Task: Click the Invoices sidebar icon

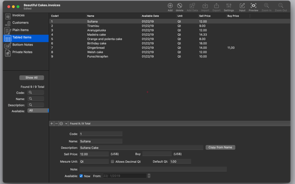Action: [8, 16]
